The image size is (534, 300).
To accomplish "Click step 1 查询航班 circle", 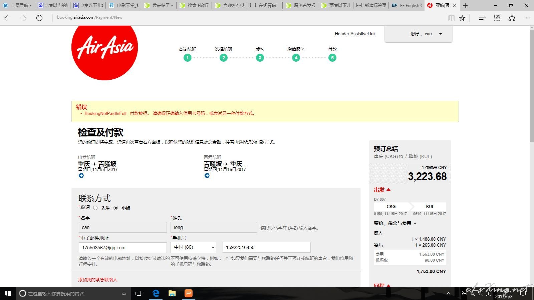I will click(x=188, y=58).
